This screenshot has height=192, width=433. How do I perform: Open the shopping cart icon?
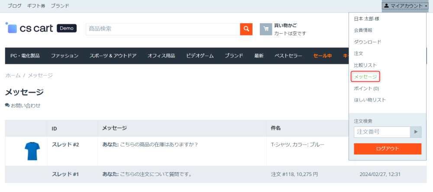click(x=266, y=29)
